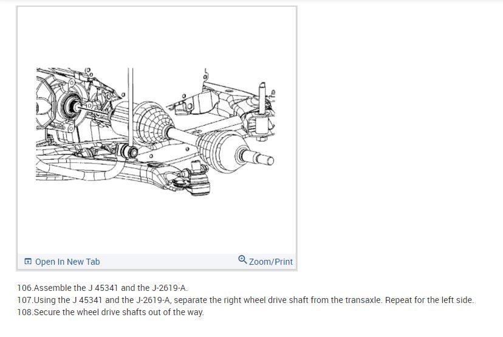Image resolution: width=503 pixels, height=337 pixels.
Task: Click the drive shaft diagram image
Action: click(x=156, y=132)
